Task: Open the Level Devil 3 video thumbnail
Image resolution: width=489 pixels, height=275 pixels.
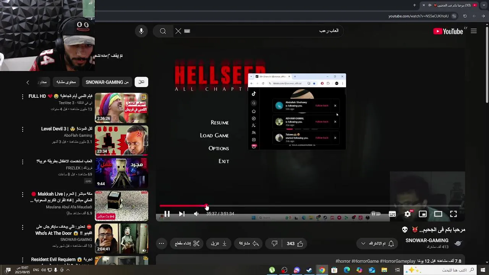Action: click(121, 141)
